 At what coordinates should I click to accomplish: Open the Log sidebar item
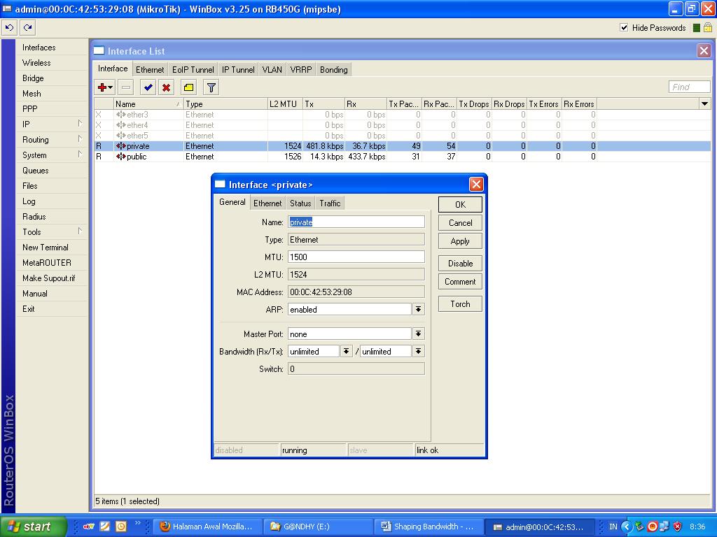(52, 201)
